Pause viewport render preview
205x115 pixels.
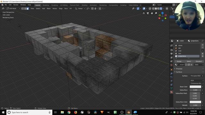(x=167, y=9)
